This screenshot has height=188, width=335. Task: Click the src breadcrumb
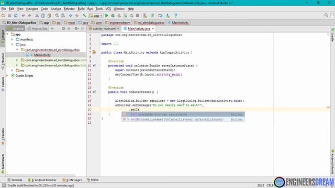(x=57, y=22)
